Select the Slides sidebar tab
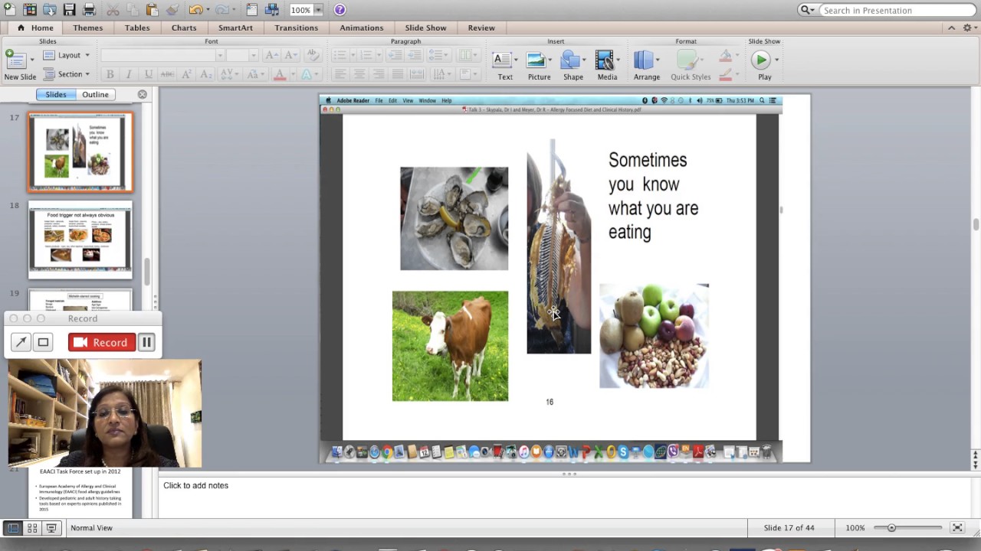The width and height of the screenshot is (981, 551). point(56,94)
